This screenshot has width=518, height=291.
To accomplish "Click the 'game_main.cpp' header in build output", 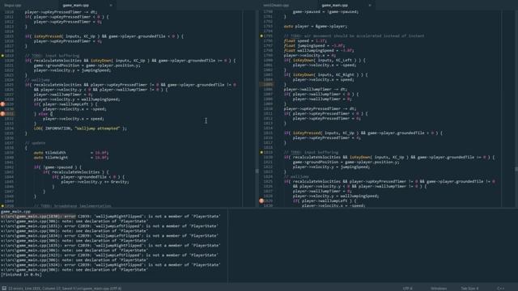I will pos(15,212).
